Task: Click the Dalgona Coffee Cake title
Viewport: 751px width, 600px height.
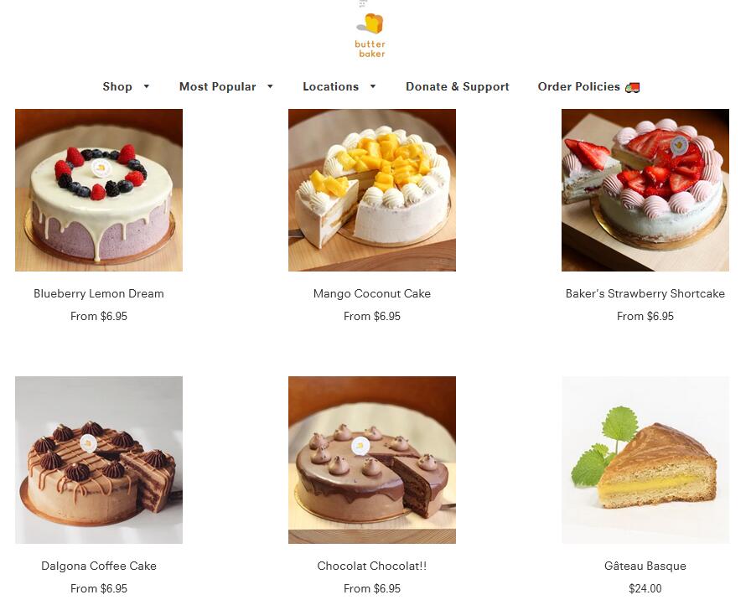Action: (99, 566)
